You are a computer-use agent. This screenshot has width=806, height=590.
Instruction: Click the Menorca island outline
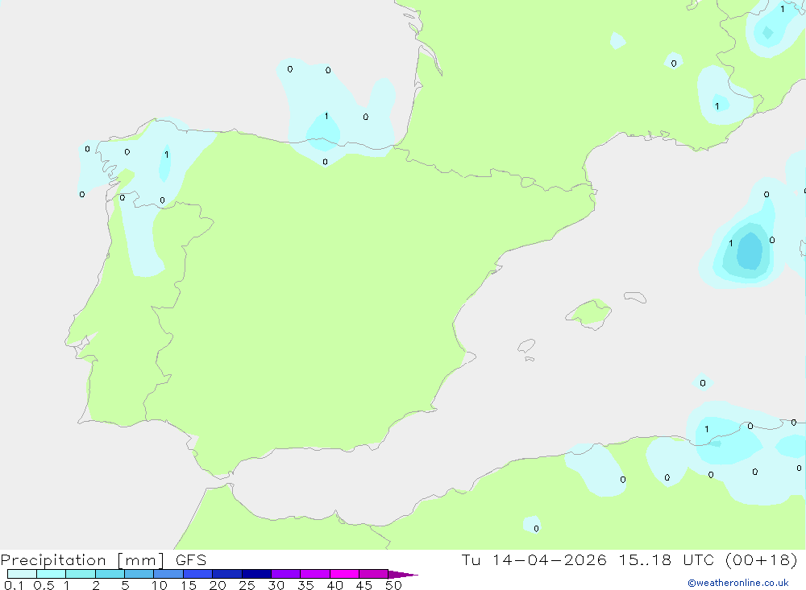click(x=634, y=297)
